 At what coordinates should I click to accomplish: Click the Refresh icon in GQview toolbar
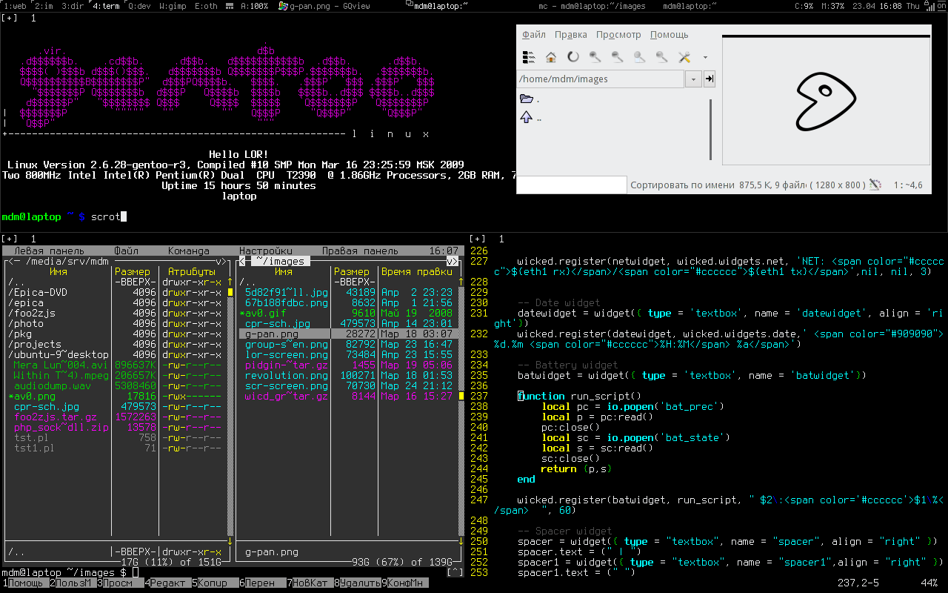click(573, 56)
